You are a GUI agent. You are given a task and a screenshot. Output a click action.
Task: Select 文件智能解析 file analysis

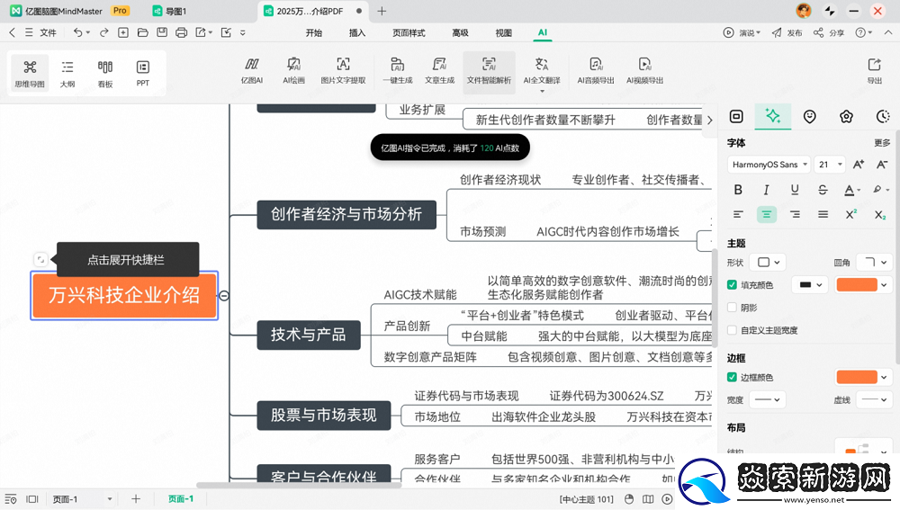click(x=489, y=72)
